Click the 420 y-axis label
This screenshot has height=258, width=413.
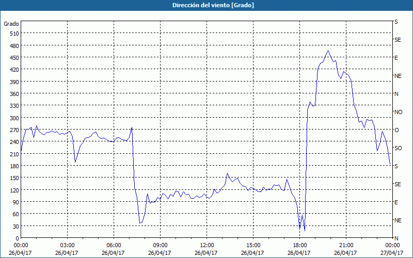[x=14, y=70]
